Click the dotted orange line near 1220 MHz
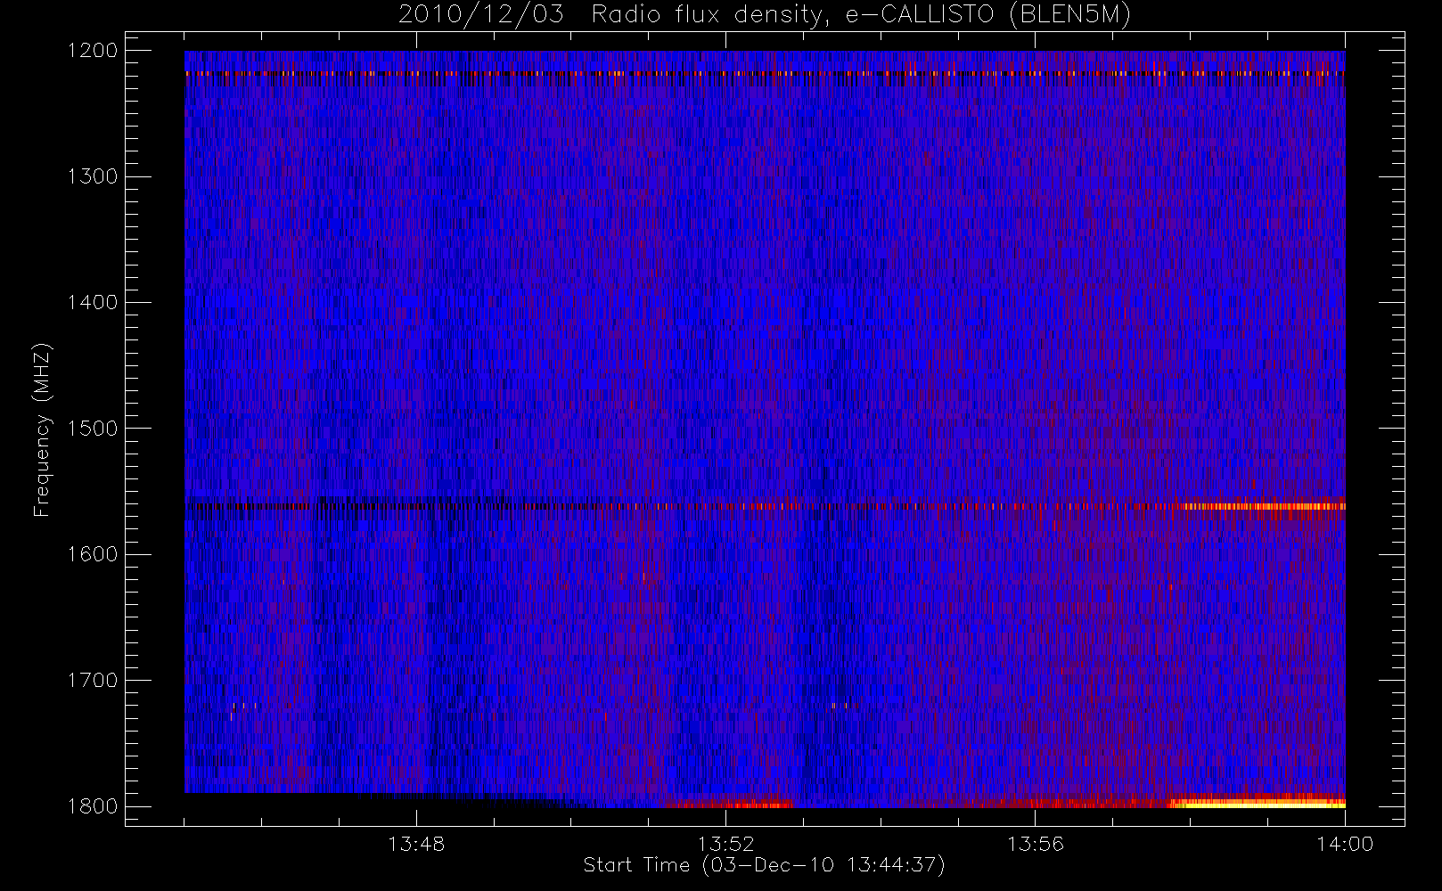 click(x=765, y=74)
